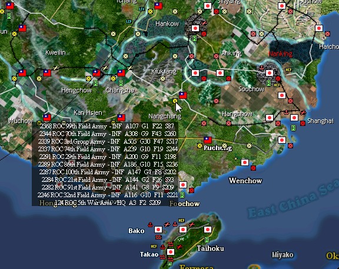This screenshot has width=339, height=269.
Task: Click the airfield icon beside Hankow's flag
Action: click(x=204, y=23)
